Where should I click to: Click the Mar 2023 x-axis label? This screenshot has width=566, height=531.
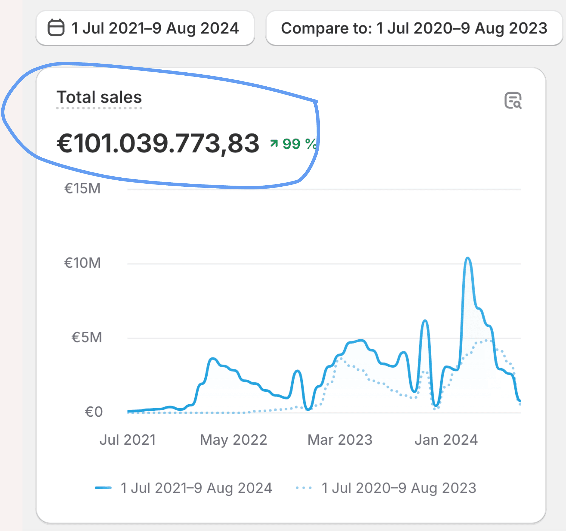pos(340,440)
